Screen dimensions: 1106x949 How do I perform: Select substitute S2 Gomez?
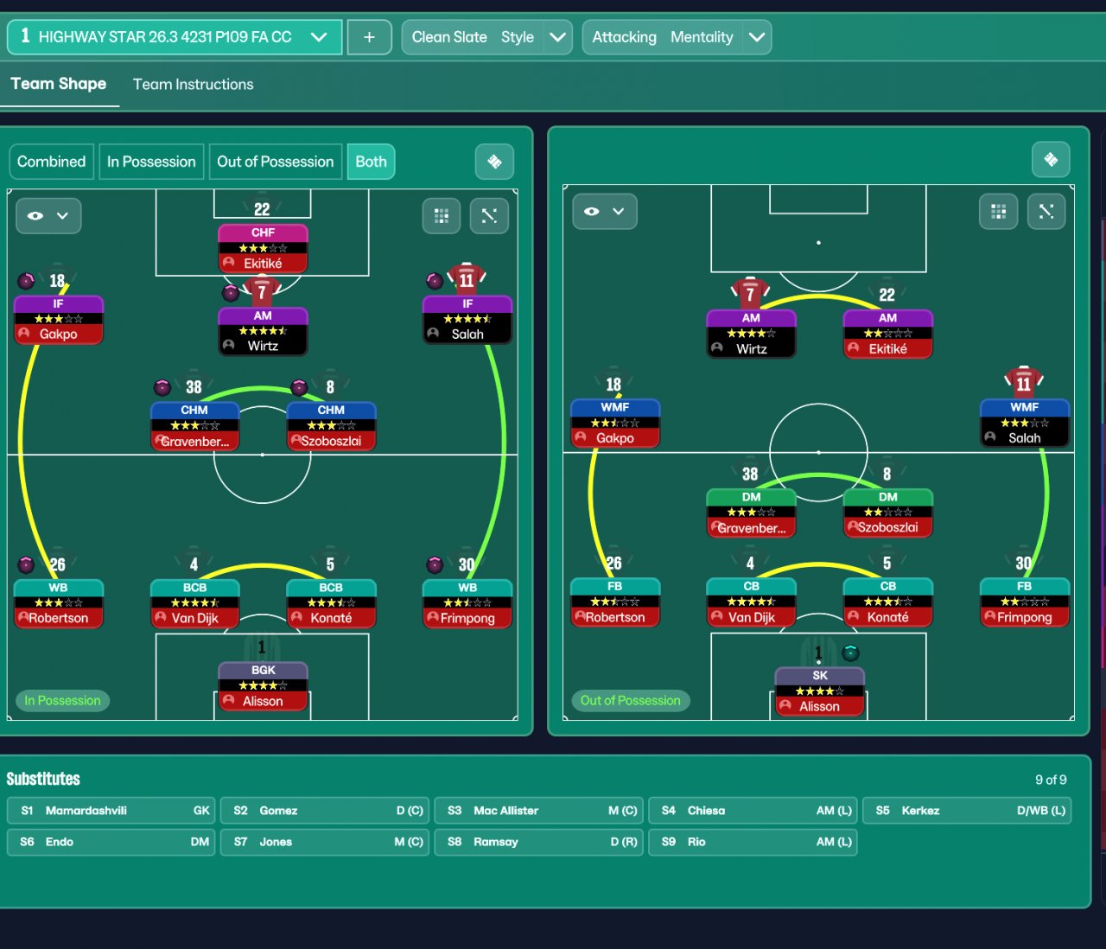point(325,811)
